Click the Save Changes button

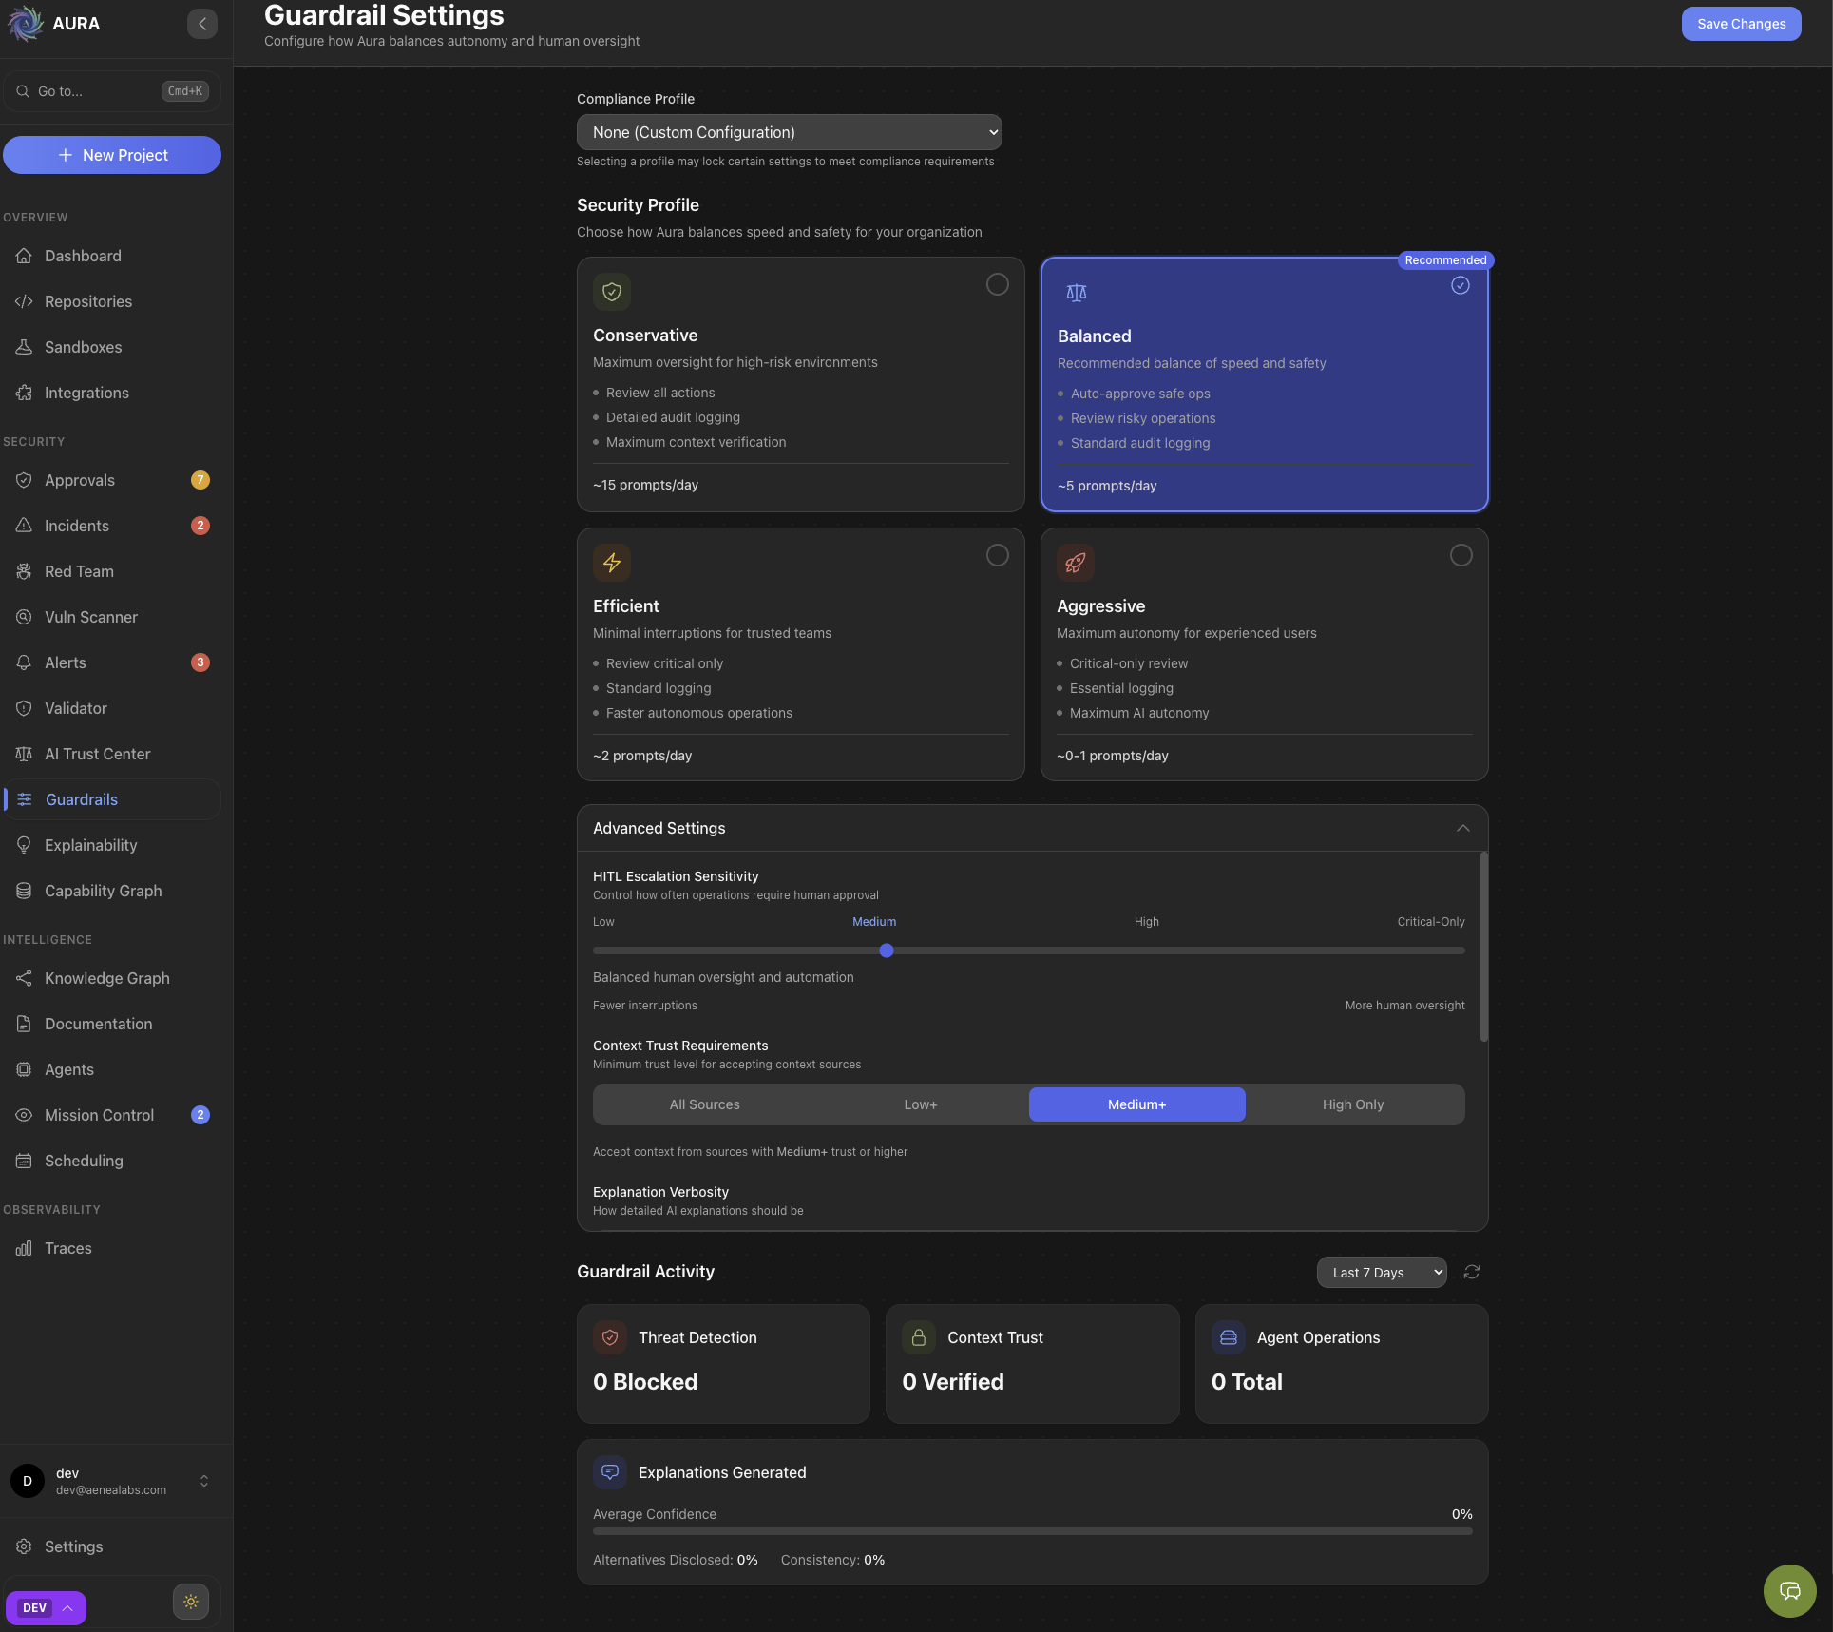[x=1741, y=24]
